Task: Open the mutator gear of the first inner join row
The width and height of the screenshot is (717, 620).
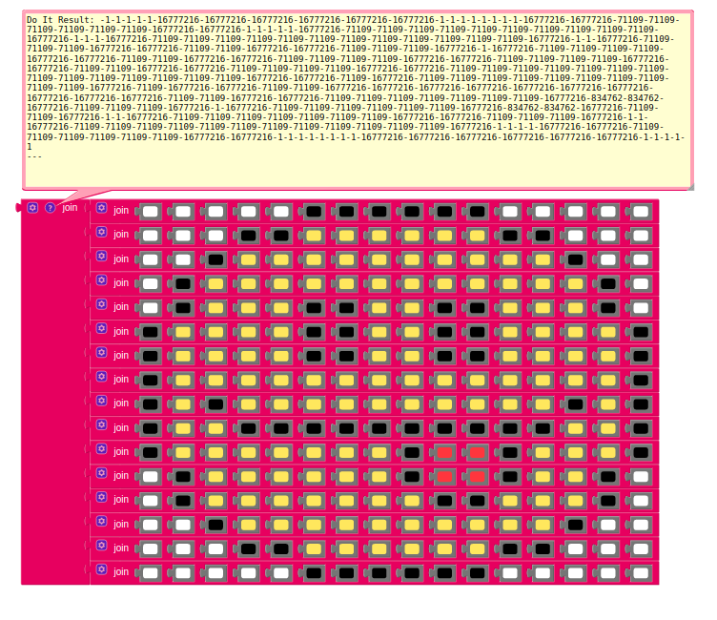Action: click(x=101, y=208)
